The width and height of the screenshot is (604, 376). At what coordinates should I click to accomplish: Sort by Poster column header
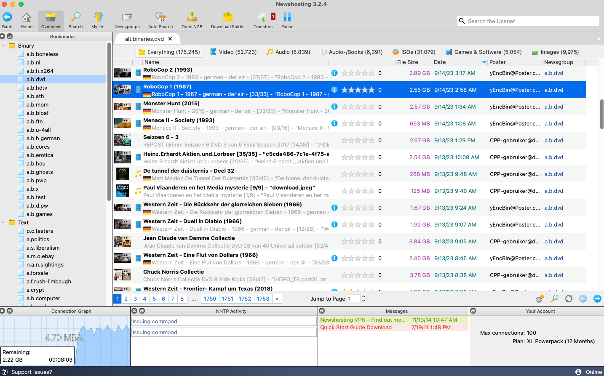pos(515,62)
